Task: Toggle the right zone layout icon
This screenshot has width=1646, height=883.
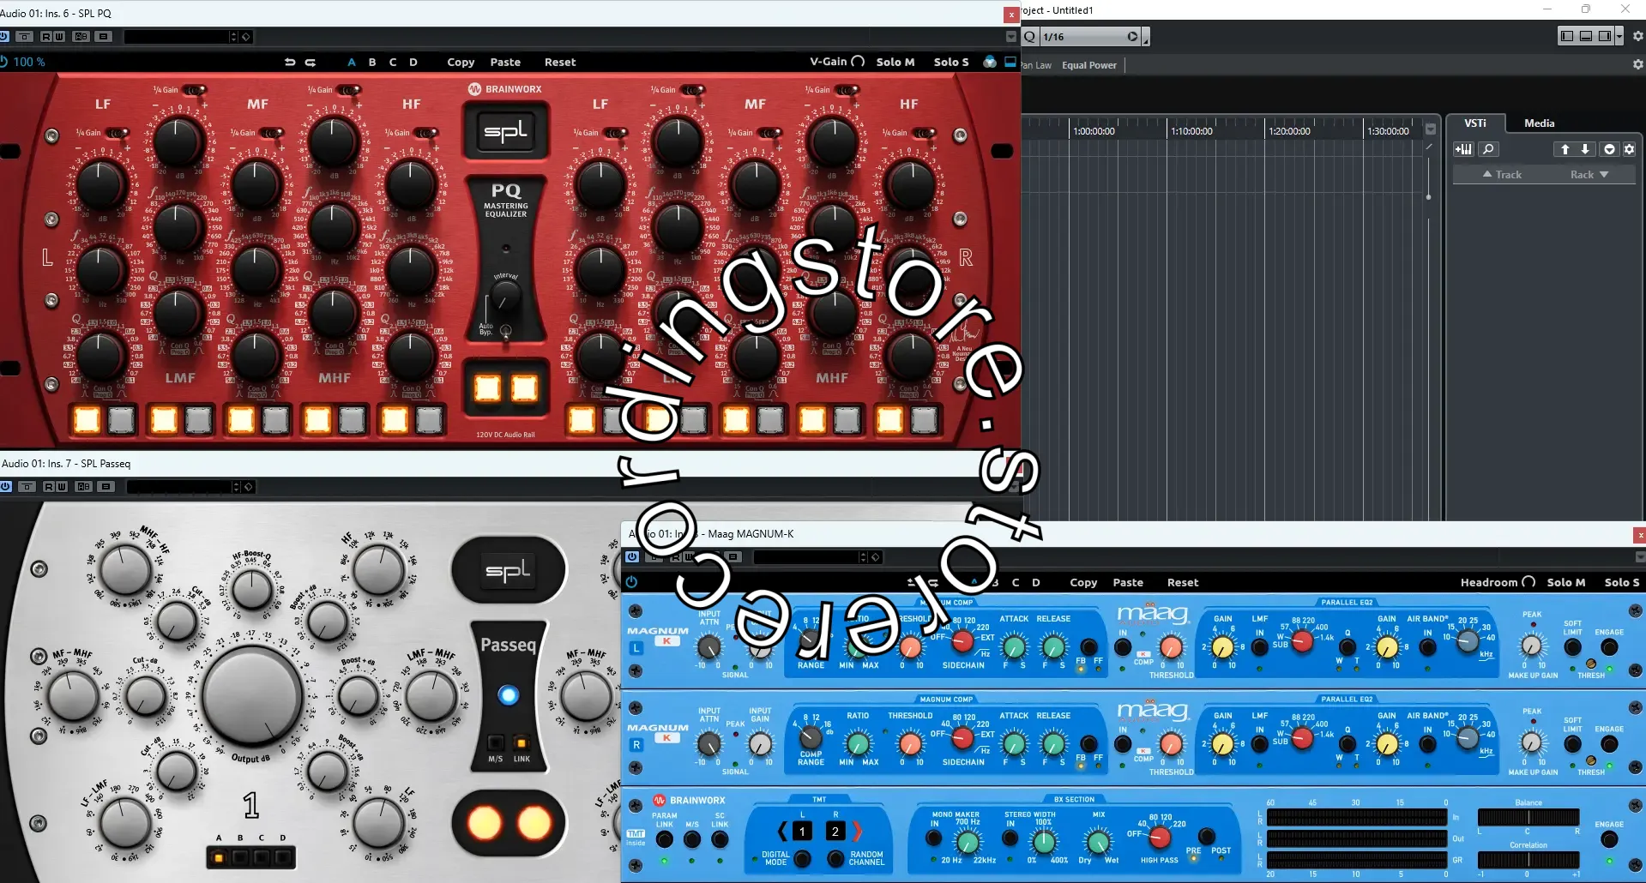Action: tap(1605, 36)
